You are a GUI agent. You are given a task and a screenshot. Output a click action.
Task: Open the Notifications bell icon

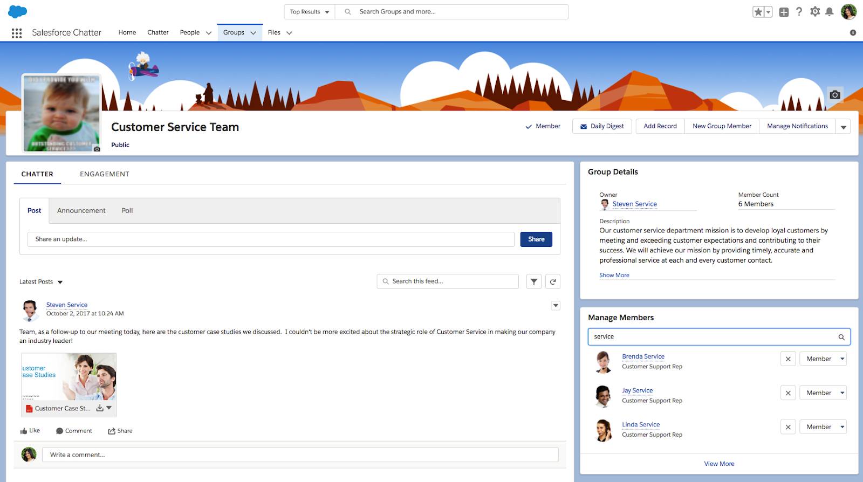click(x=830, y=11)
